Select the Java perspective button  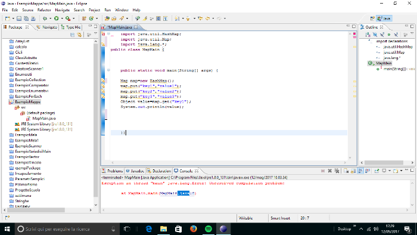[x=384, y=18]
